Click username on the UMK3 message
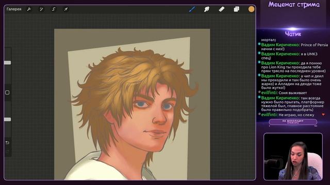 [280, 54]
